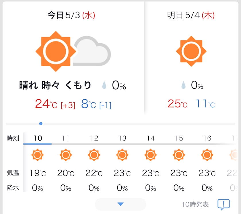
Task: Click the 10時発表 announcement time label
Action: (195, 205)
